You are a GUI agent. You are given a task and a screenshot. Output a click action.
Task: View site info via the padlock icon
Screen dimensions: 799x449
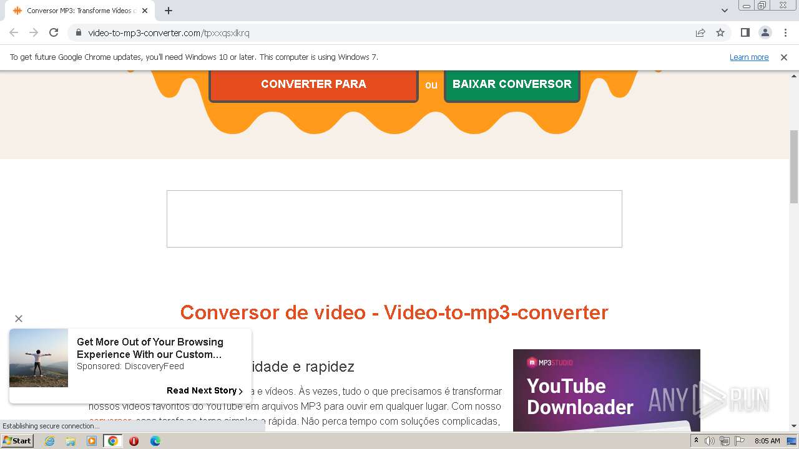coord(78,32)
